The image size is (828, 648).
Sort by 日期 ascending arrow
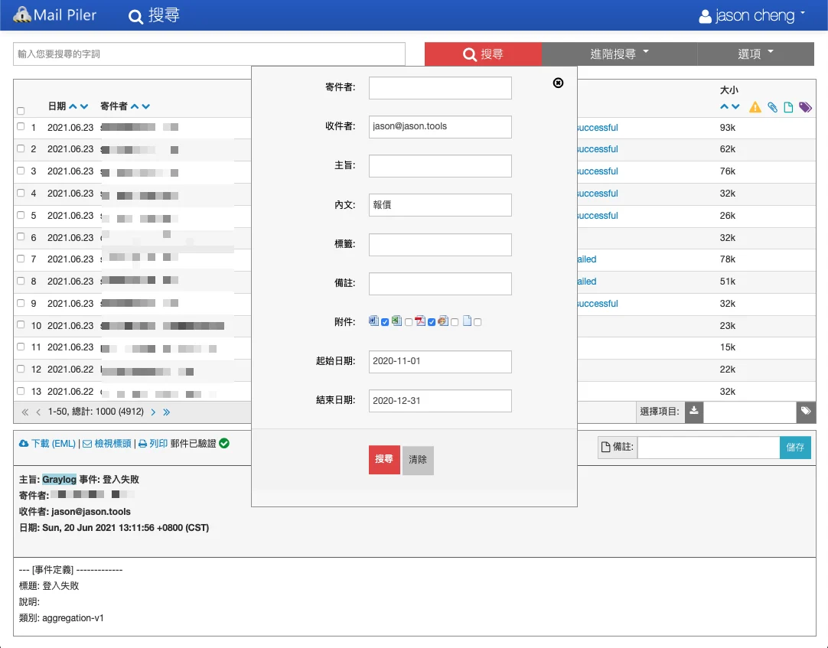73,106
